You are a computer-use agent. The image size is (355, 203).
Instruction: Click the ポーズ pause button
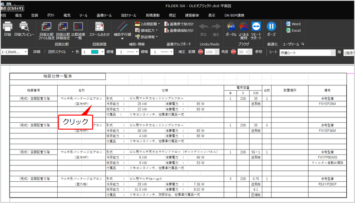point(271,28)
